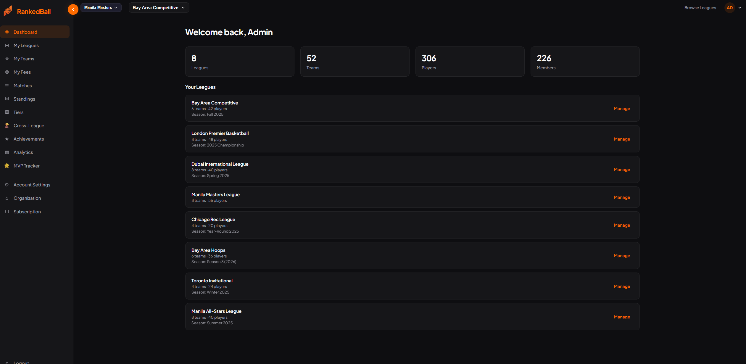746x364 pixels.
Task: Open the Manila Masters dropdown
Action: point(101,8)
